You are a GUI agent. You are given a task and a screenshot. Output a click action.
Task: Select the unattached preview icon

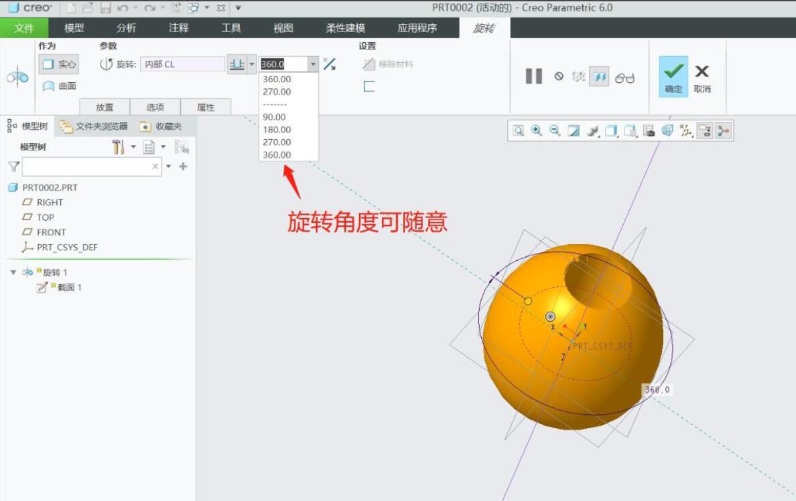[x=579, y=77]
